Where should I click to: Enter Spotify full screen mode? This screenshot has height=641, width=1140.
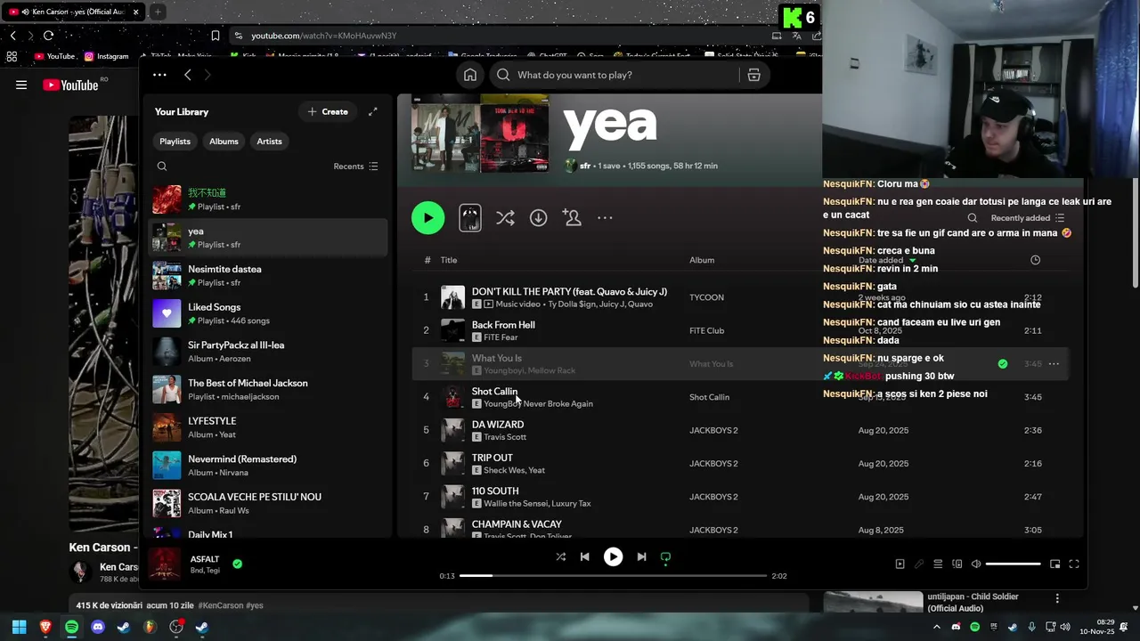point(1074,564)
